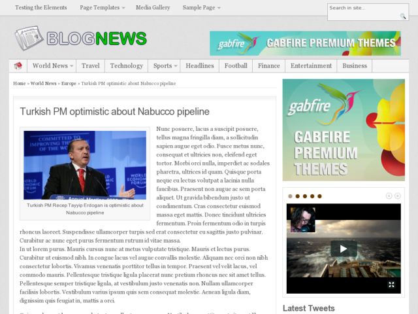Select the first slider pagination dot

pos(290,196)
